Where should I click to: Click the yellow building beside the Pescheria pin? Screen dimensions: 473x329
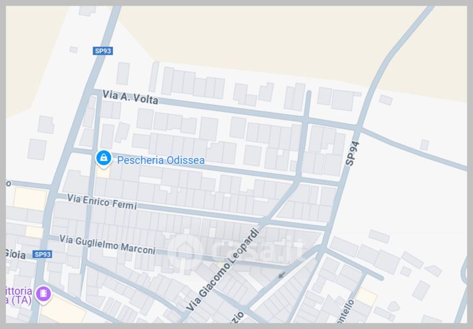(103, 173)
